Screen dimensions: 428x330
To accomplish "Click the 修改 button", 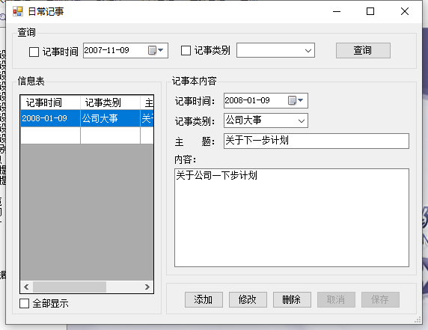I will point(248,300).
